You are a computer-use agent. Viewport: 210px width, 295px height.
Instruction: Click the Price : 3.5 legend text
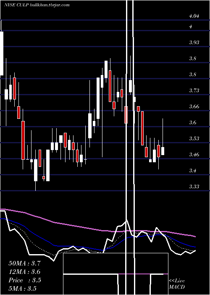tap(25, 280)
